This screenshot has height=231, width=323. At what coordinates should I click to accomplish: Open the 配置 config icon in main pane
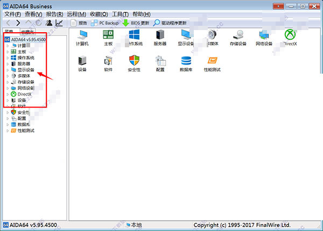[x=160, y=64]
